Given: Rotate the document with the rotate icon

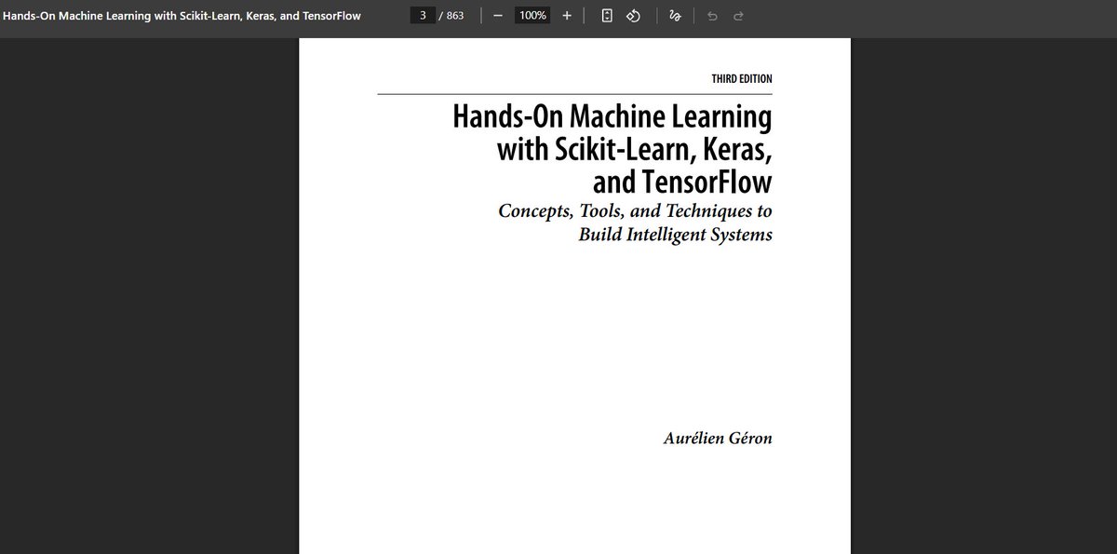Looking at the screenshot, I should [x=633, y=16].
